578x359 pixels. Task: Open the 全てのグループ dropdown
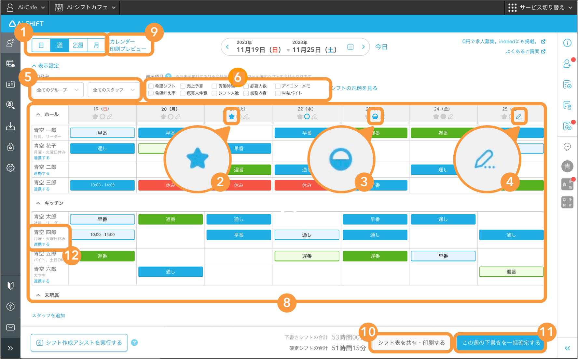[58, 90]
